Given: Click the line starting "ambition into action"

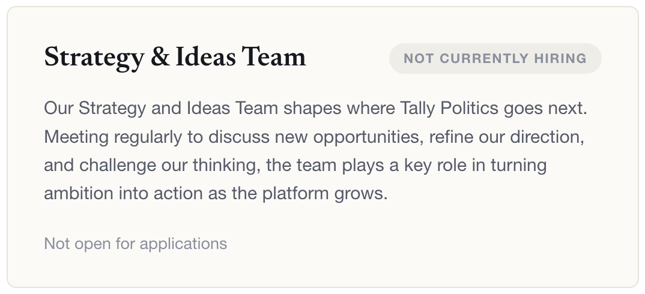Looking at the screenshot, I should coord(216,194).
